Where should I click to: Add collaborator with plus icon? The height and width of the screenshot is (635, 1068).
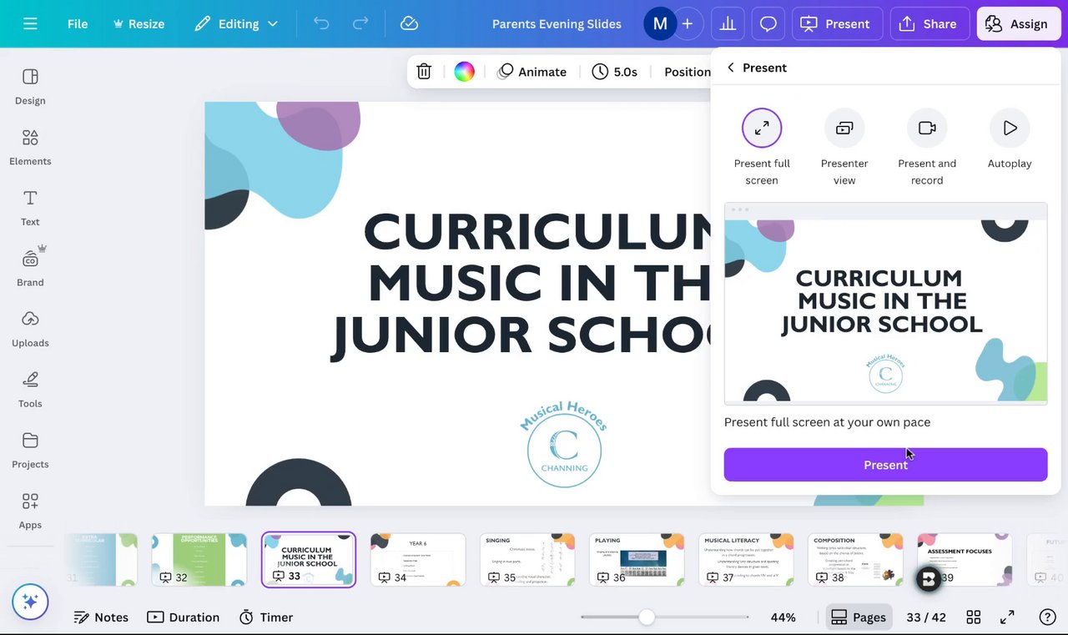click(688, 23)
